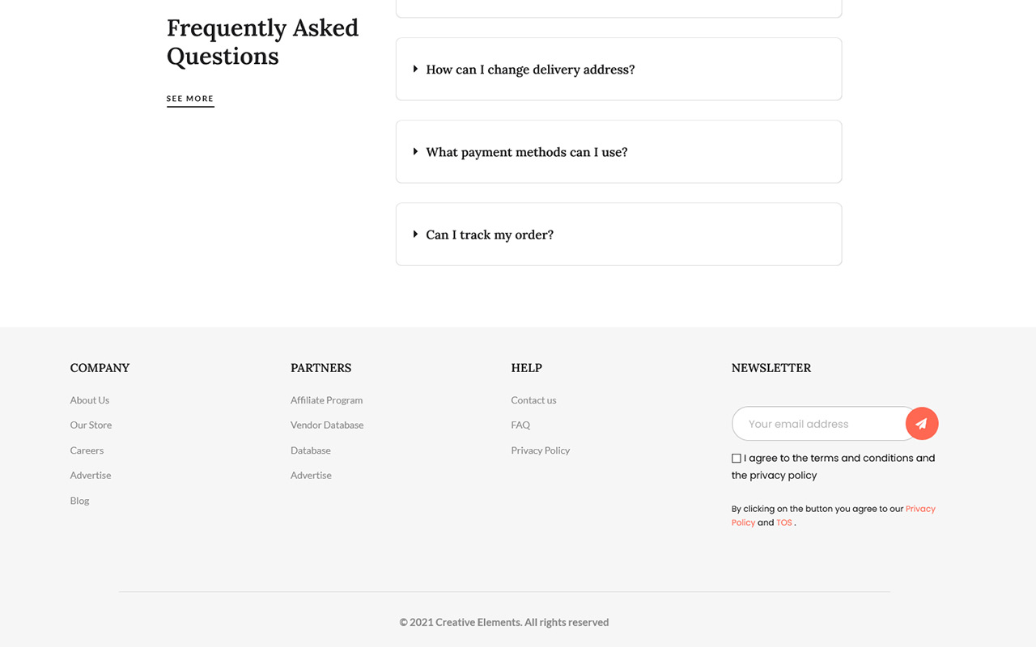Expand the change delivery address question
This screenshot has width=1036, height=647.
(618, 70)
